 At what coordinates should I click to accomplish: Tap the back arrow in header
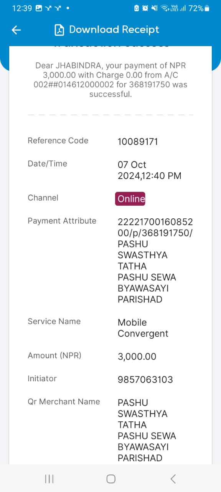pos(16,30)
